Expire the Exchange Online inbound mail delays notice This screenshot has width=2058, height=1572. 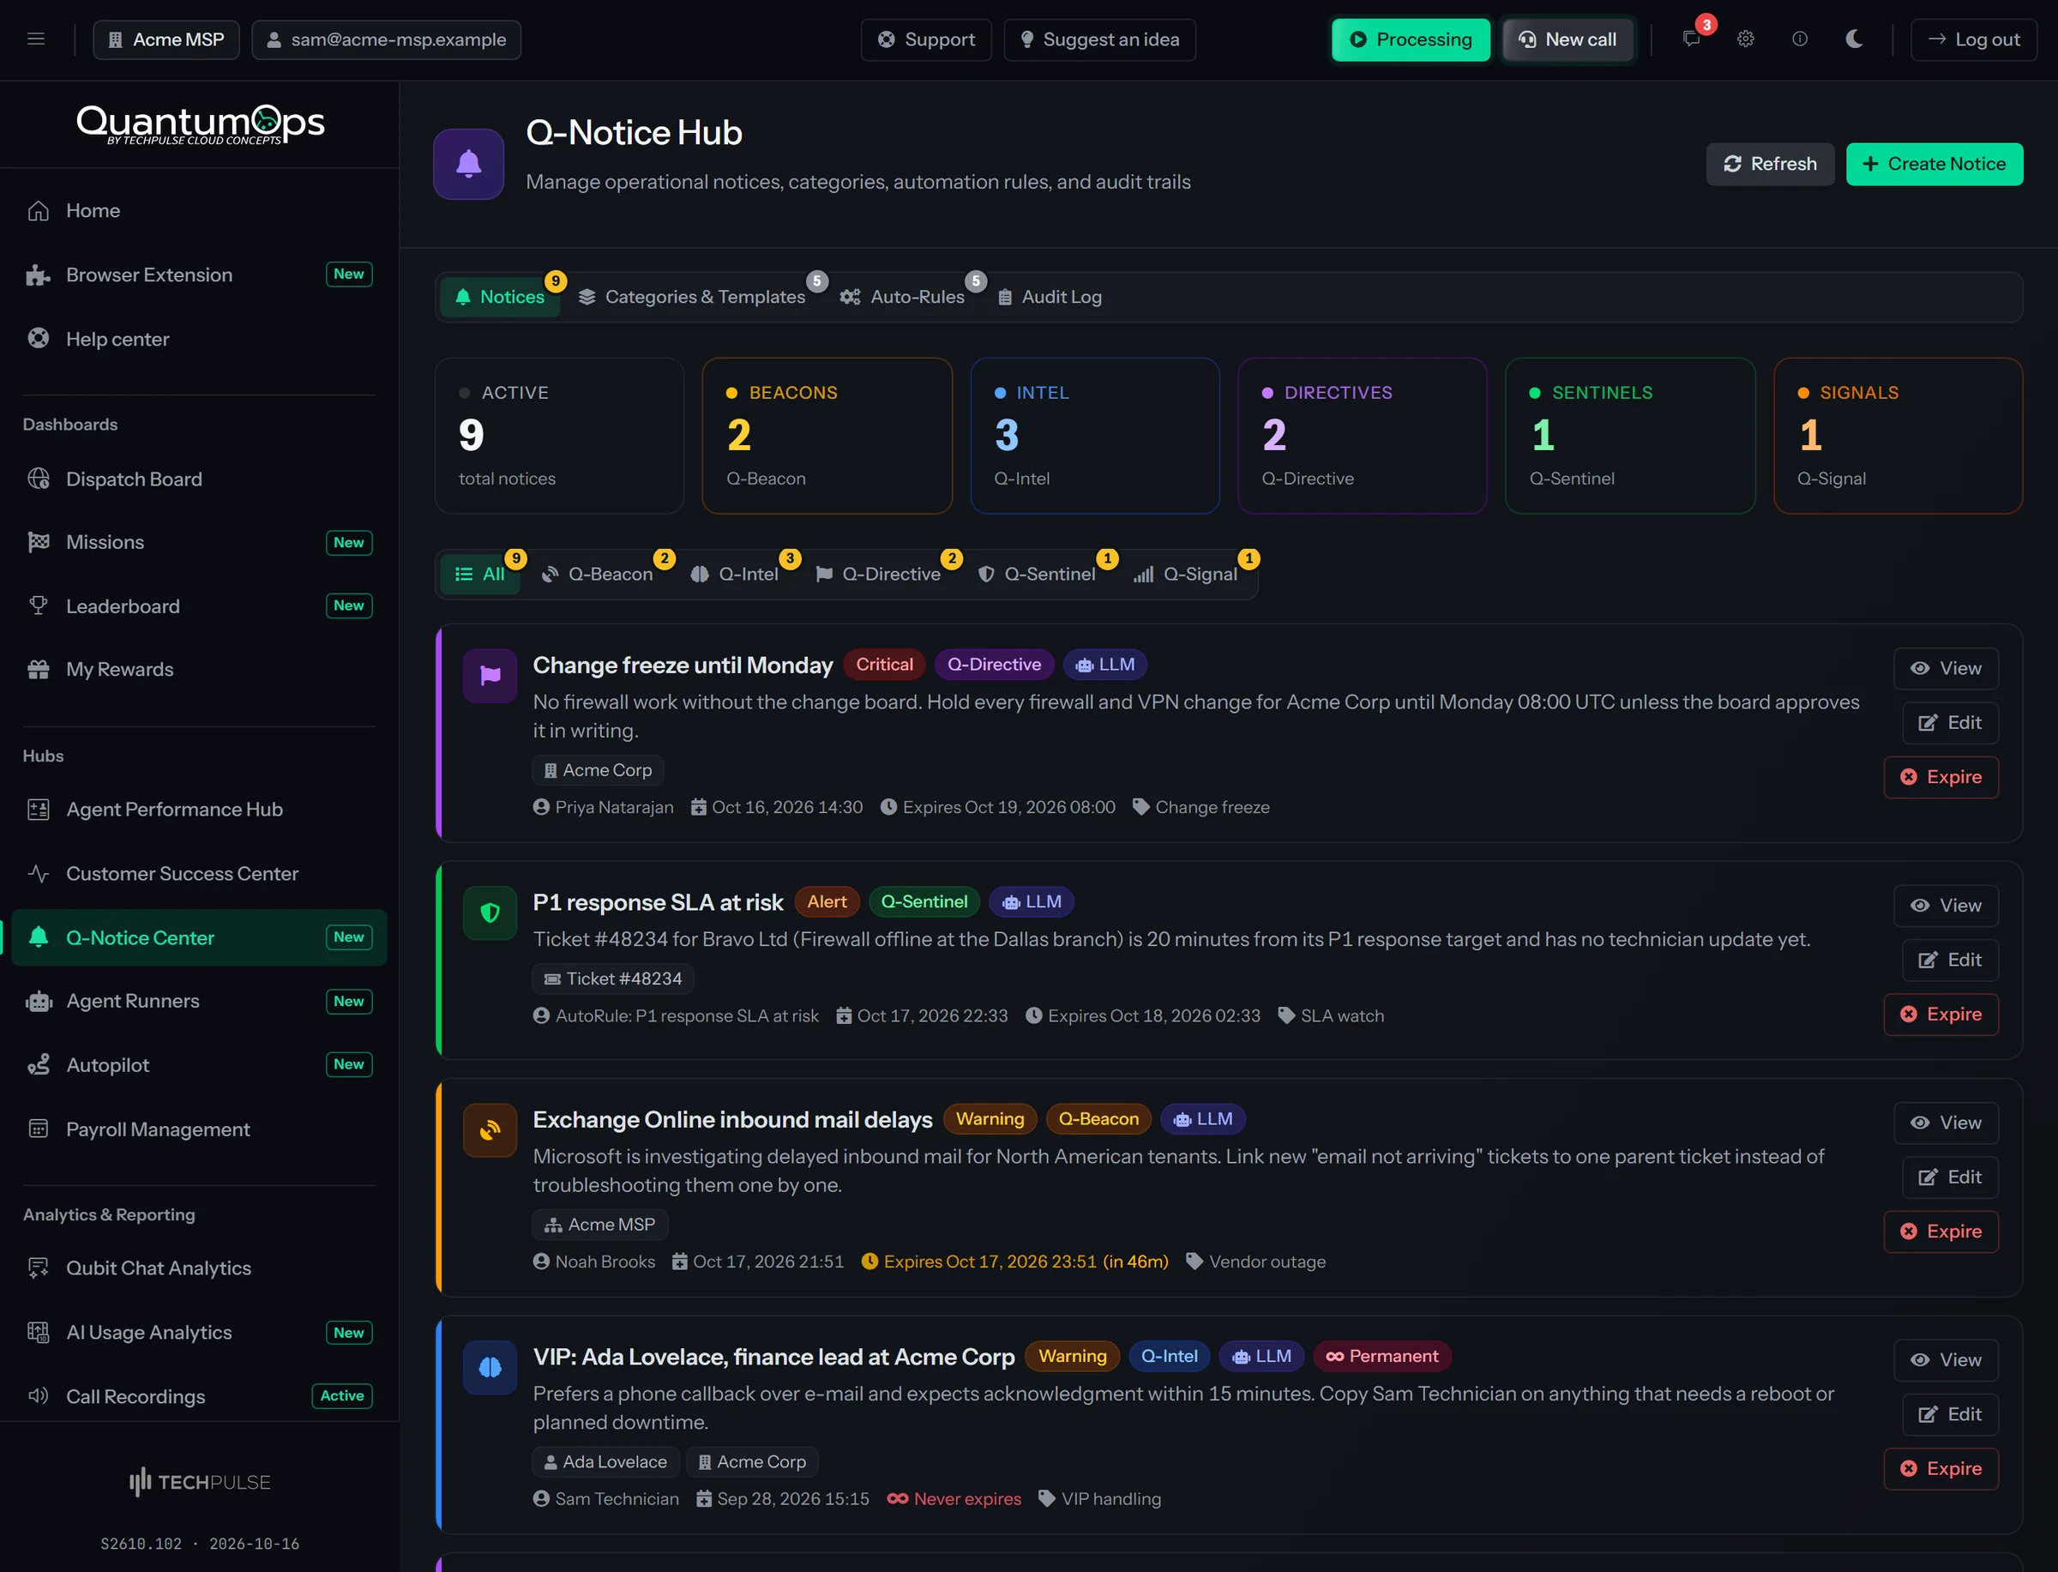tap(1941, 1232)
